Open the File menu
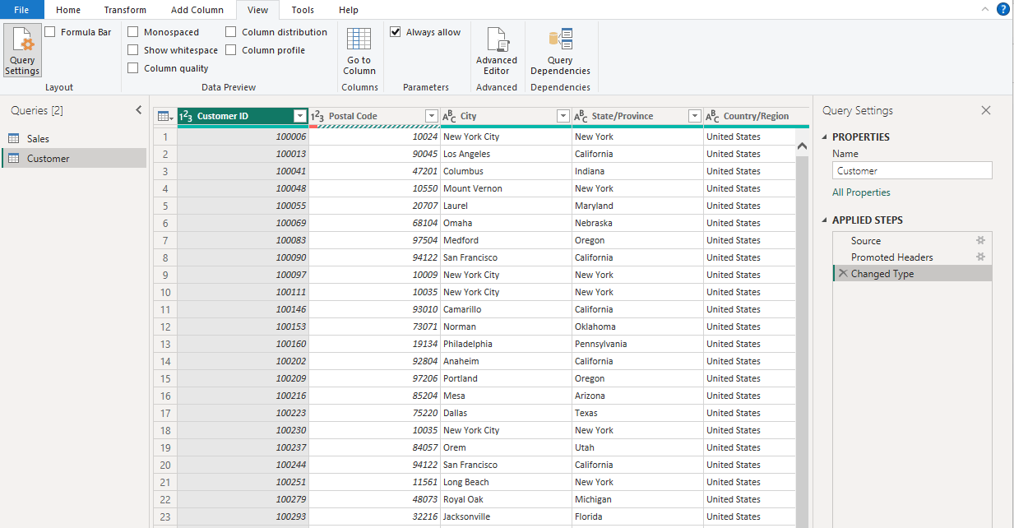This screenshot has width=1014, height=528. pyautogui.click(x=22, y=10)
